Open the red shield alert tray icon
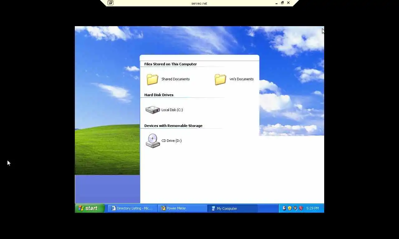Viewport: 399px width, 239px height. (301, 208)
